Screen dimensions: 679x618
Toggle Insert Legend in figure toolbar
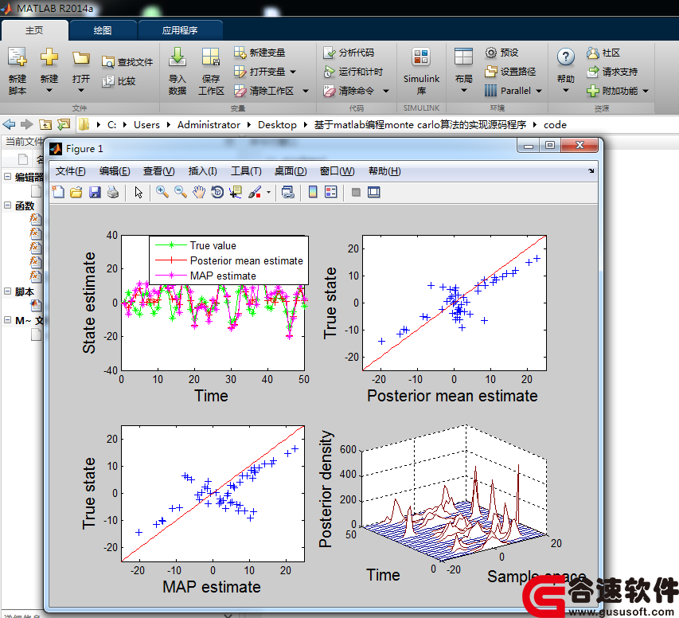click(x=331, y=192)
